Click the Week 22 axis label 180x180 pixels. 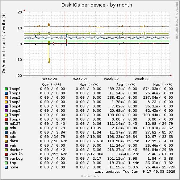coord(111,79)
